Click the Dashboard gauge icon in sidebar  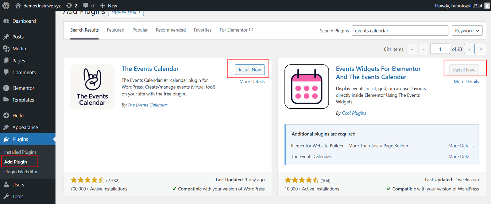(6, 21)
